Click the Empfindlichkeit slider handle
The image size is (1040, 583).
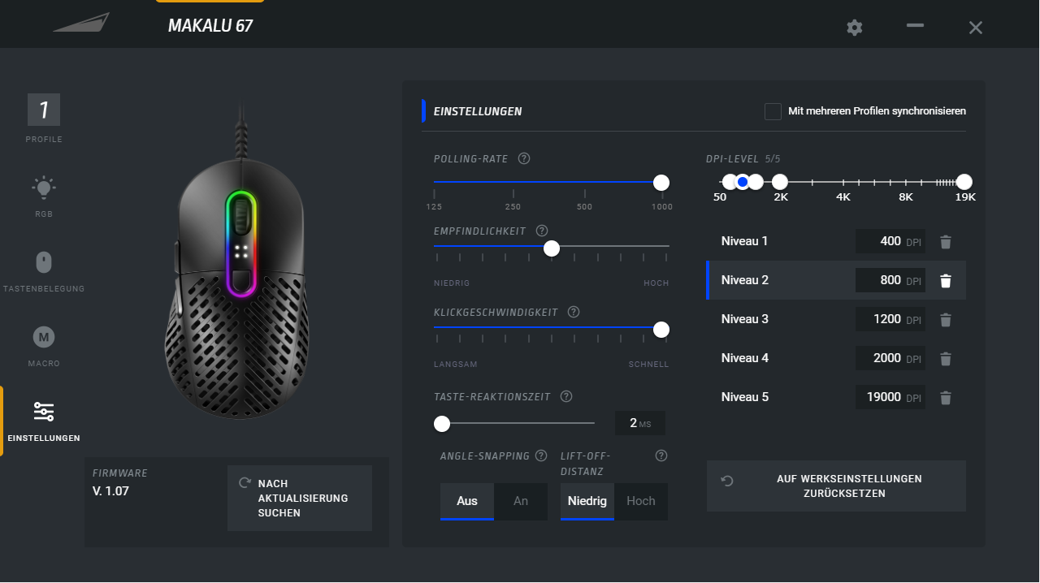click(x=552, y=248)
